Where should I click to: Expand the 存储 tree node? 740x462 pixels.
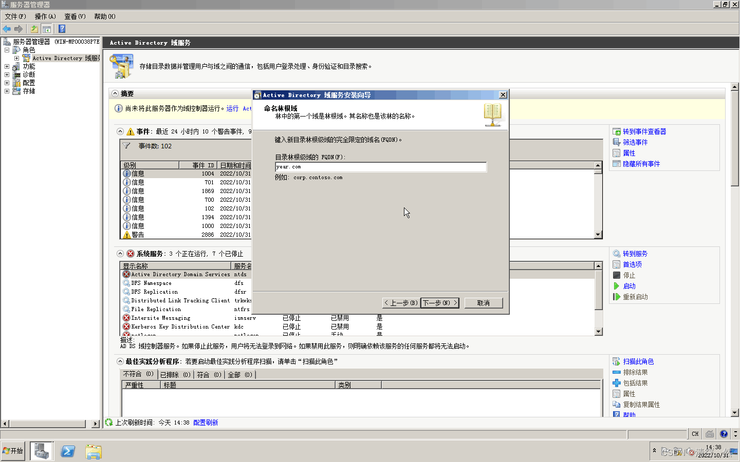pos(7,91)
